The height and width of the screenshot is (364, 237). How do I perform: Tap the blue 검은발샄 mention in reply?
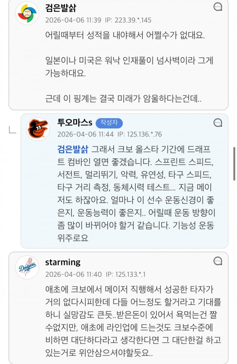(x=73, y=149)
